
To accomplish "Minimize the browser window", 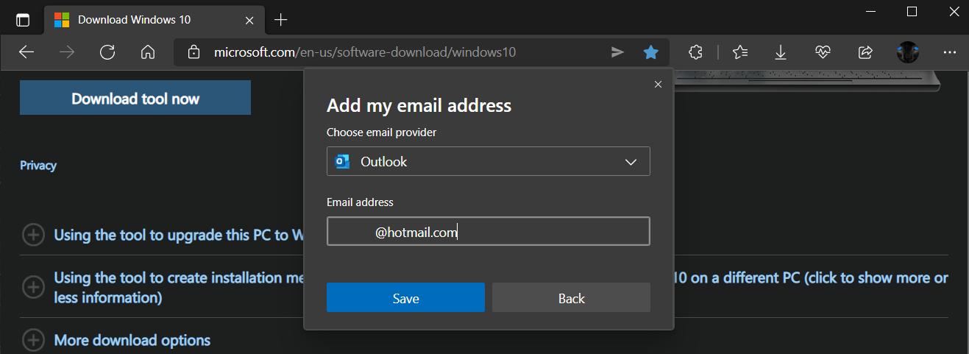I will coord(870,11).
